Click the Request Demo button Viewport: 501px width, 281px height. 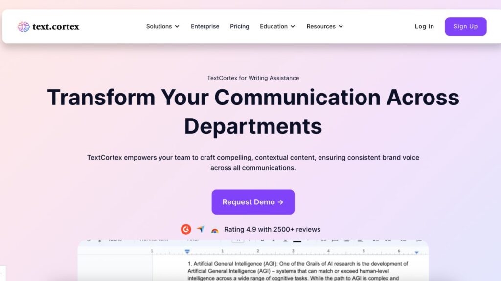253,202
